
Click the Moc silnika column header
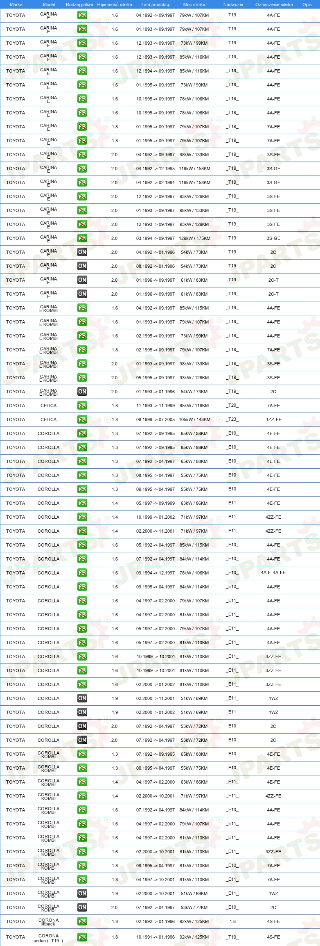(194, 5)
